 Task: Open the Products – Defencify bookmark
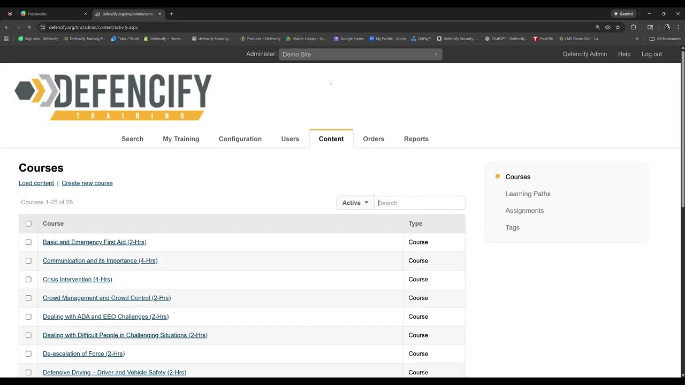click(260, 38)
